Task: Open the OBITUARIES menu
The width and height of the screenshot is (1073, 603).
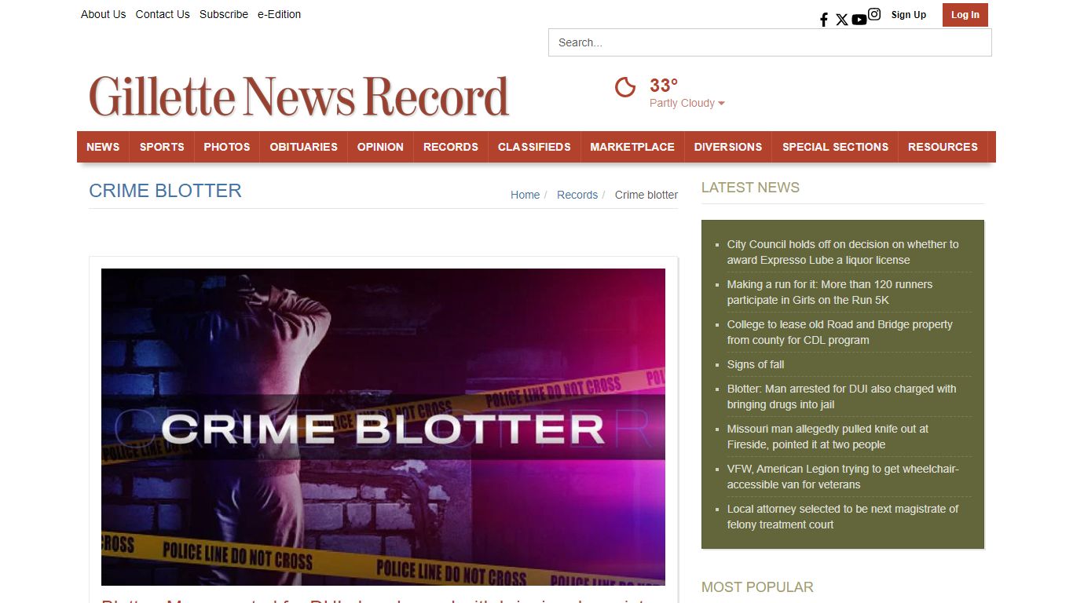Action: click(x=303, y=147)
